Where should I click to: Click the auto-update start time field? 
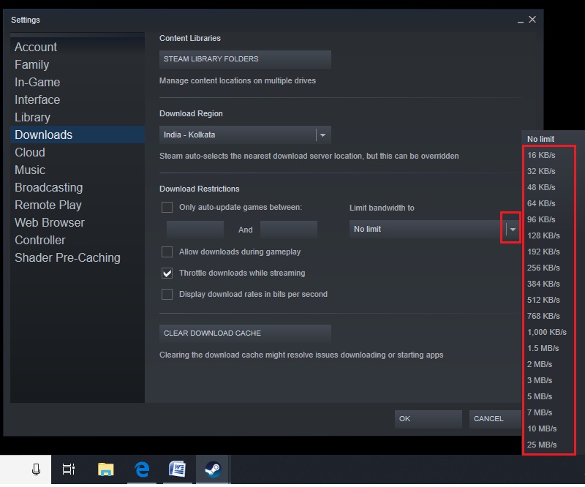tap(195, 230)
